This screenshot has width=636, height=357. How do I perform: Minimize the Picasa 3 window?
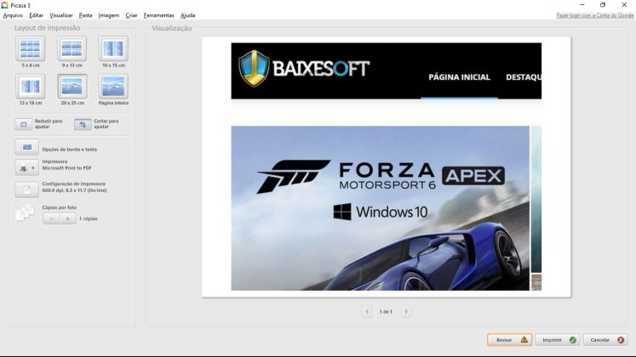pyautogui.click(x=582, y=5)
